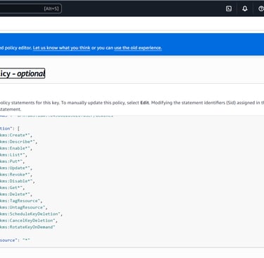The image size is (264, 258).
Task: Place cursor on the kms:ScheduleKeyDeletion line
Action: coord(32,214)
